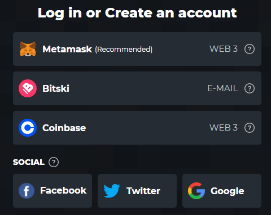
Task: Open the help icon next to E-MAIL
Action: coord(250,88)
